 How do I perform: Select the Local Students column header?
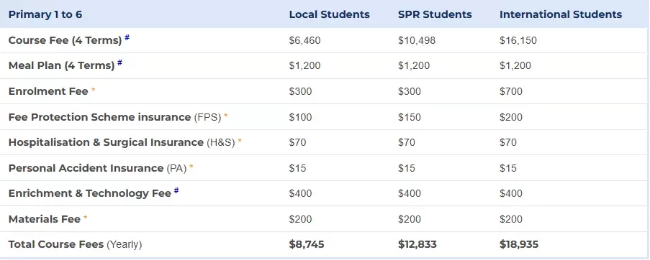click(x=329, y=14)
